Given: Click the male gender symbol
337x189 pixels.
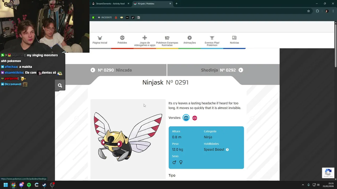Looking at the screenshot, I should tap(174, 162).
